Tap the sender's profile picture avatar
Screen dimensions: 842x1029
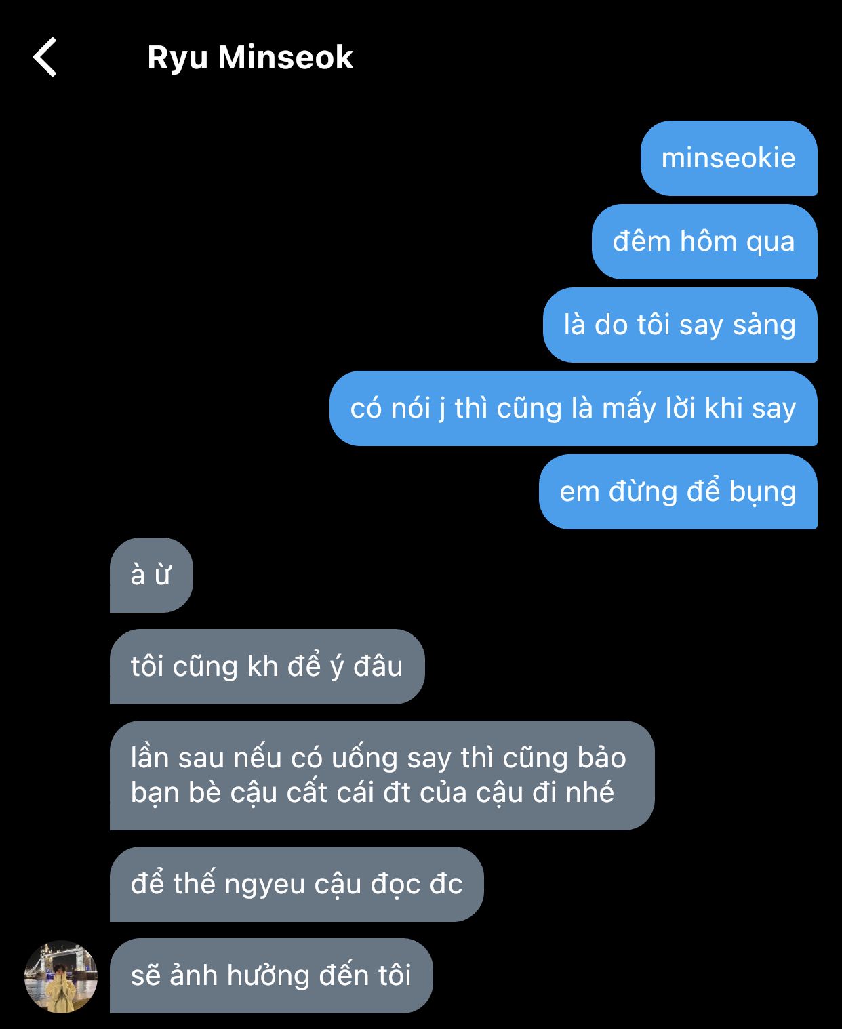coord(61,976)
